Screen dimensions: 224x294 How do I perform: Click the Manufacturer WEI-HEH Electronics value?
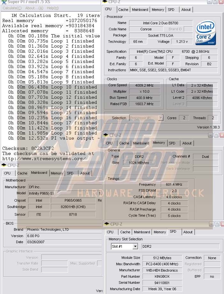162,270
